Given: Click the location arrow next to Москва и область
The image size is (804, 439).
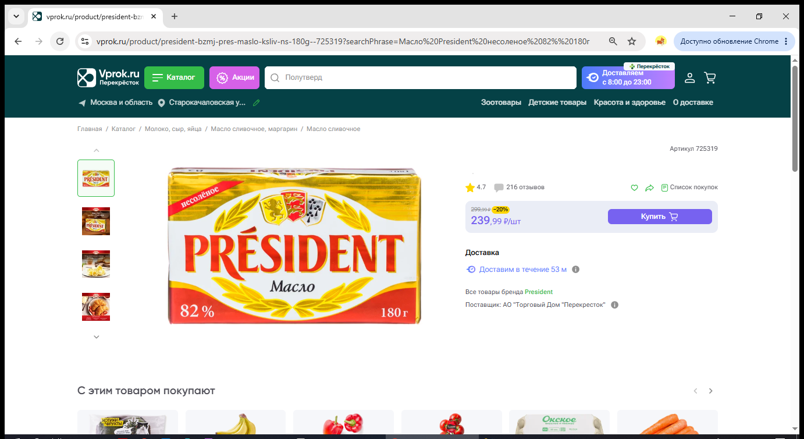Looking at the screenshot, I should [82, 102].
